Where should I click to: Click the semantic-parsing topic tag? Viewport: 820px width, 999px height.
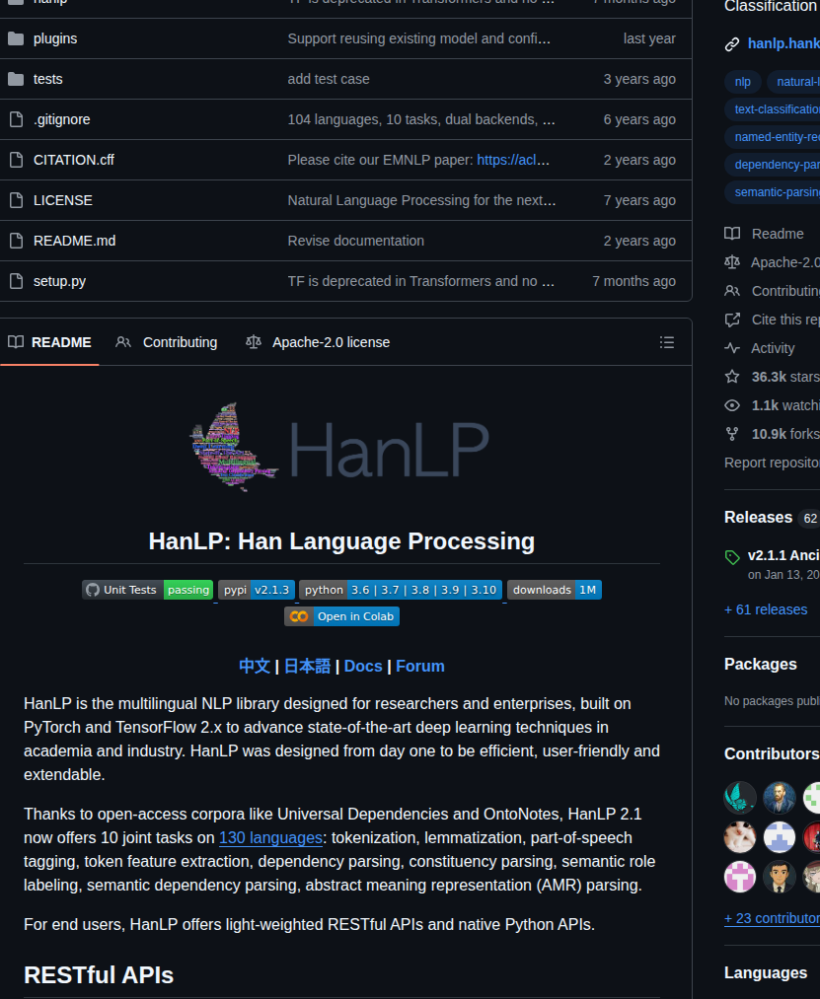coord(773,191)
